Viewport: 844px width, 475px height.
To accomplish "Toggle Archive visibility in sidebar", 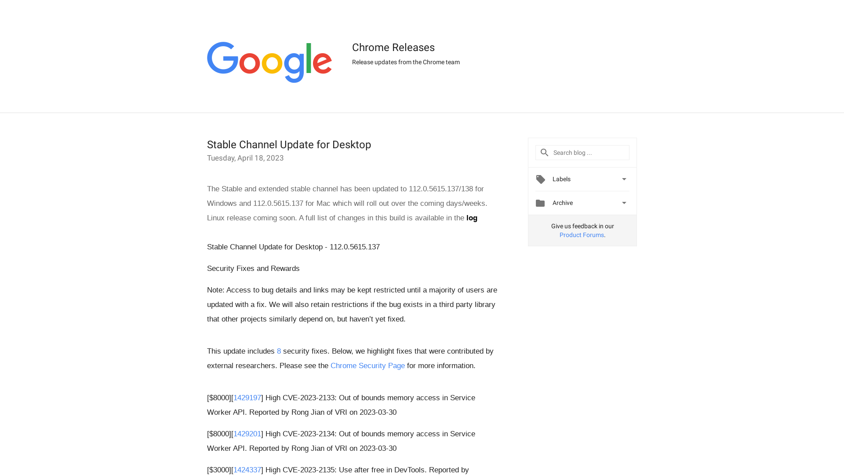I will pos(624,203).
